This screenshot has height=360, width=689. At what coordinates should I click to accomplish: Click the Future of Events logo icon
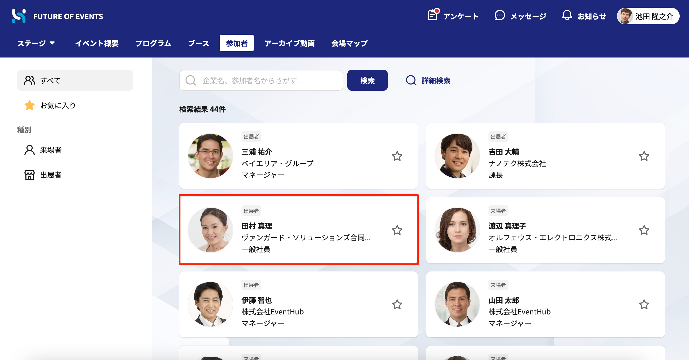19,16
